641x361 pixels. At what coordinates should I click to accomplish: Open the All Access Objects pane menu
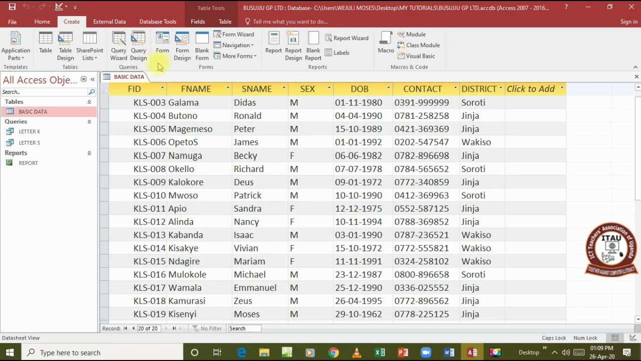pos(84,80)
